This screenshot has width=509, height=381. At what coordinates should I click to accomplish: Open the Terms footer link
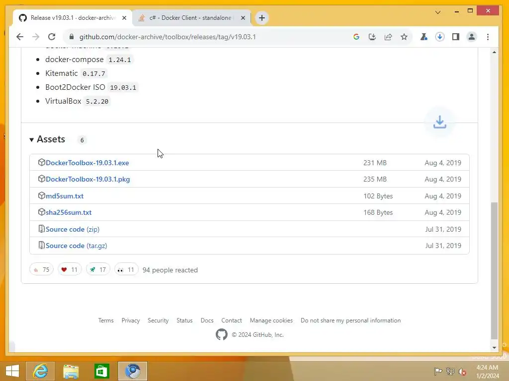(x=106, y=320)
